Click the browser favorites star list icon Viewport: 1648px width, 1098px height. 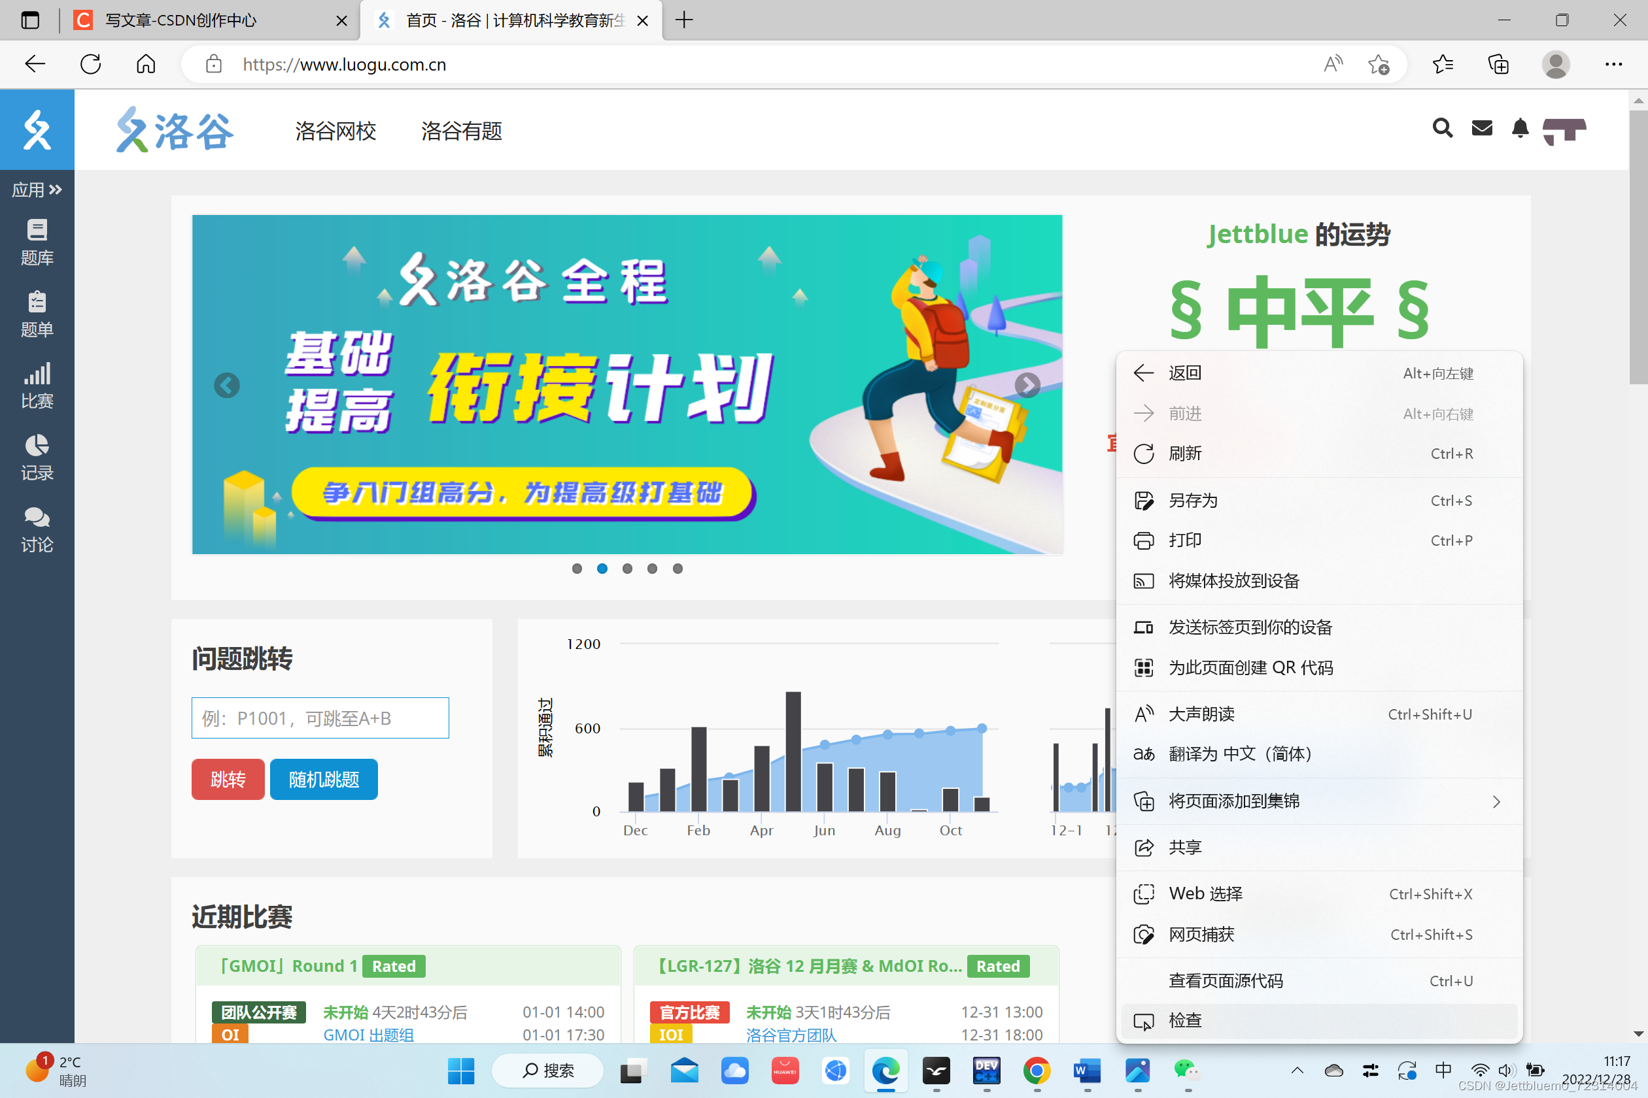click(1443, 65)
